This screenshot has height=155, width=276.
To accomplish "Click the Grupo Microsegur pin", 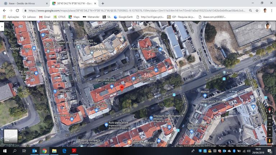I will click(x=192, y=131).
